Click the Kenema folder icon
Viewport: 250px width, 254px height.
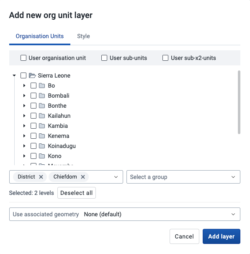pyautogui.click(x=42, y=136)
